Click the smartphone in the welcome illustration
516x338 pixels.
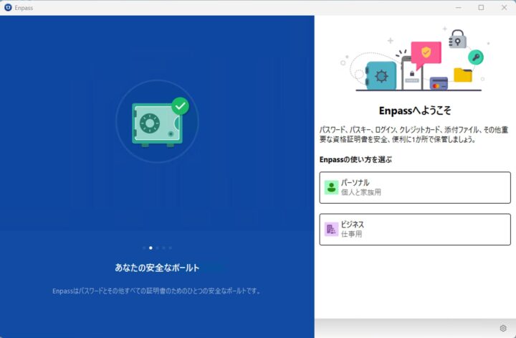(x=411, y=75)
